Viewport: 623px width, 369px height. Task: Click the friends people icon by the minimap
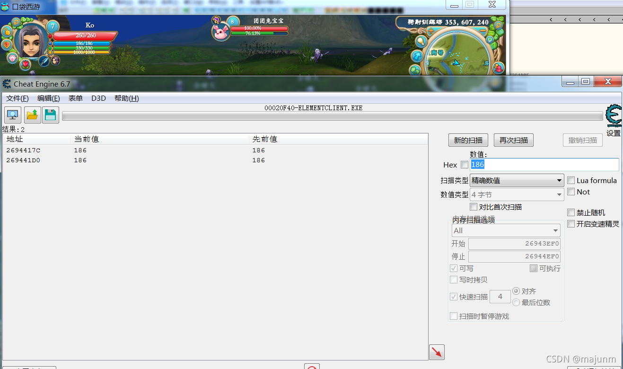tap(499, 68)
